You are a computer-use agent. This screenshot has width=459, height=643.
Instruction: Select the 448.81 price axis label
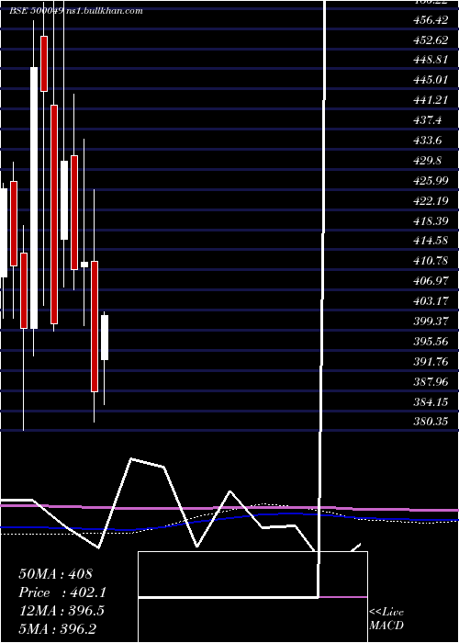point(431,60)
